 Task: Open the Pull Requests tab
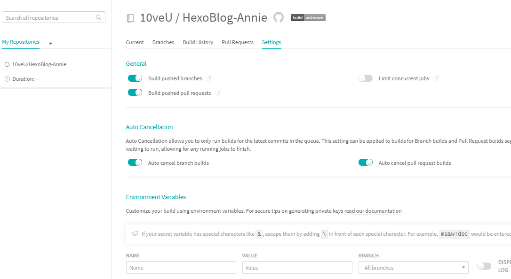238,42
